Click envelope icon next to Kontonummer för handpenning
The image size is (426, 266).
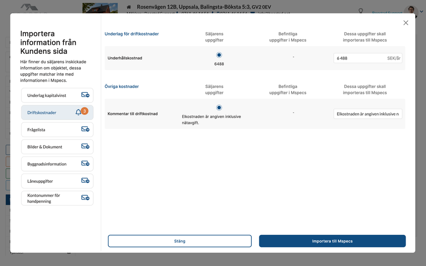click(85, 197)
